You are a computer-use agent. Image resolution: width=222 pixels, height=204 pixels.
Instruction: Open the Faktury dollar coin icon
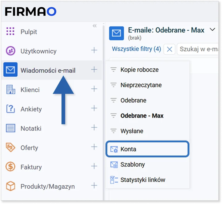tap(10, 167)
